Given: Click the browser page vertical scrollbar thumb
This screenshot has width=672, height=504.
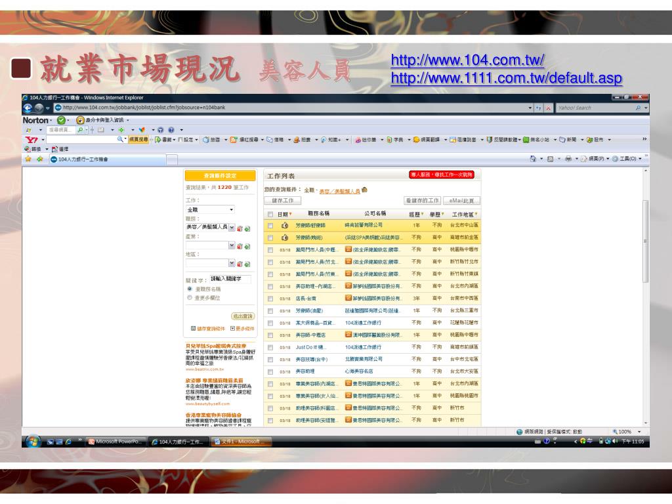Looking at the screenshot, I should pyautogui.click(x=646, y=241).
